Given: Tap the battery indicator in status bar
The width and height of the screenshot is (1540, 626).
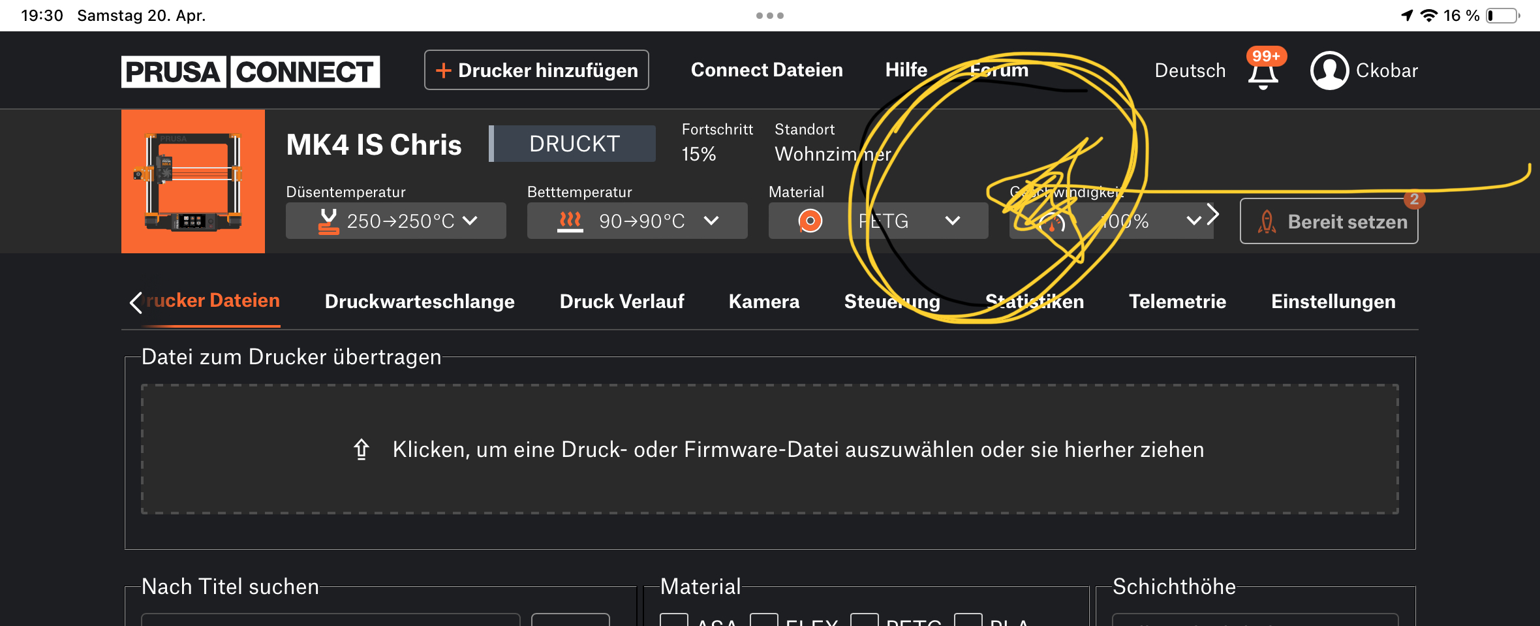Looking at the screenshot, I should (1503, 16).
